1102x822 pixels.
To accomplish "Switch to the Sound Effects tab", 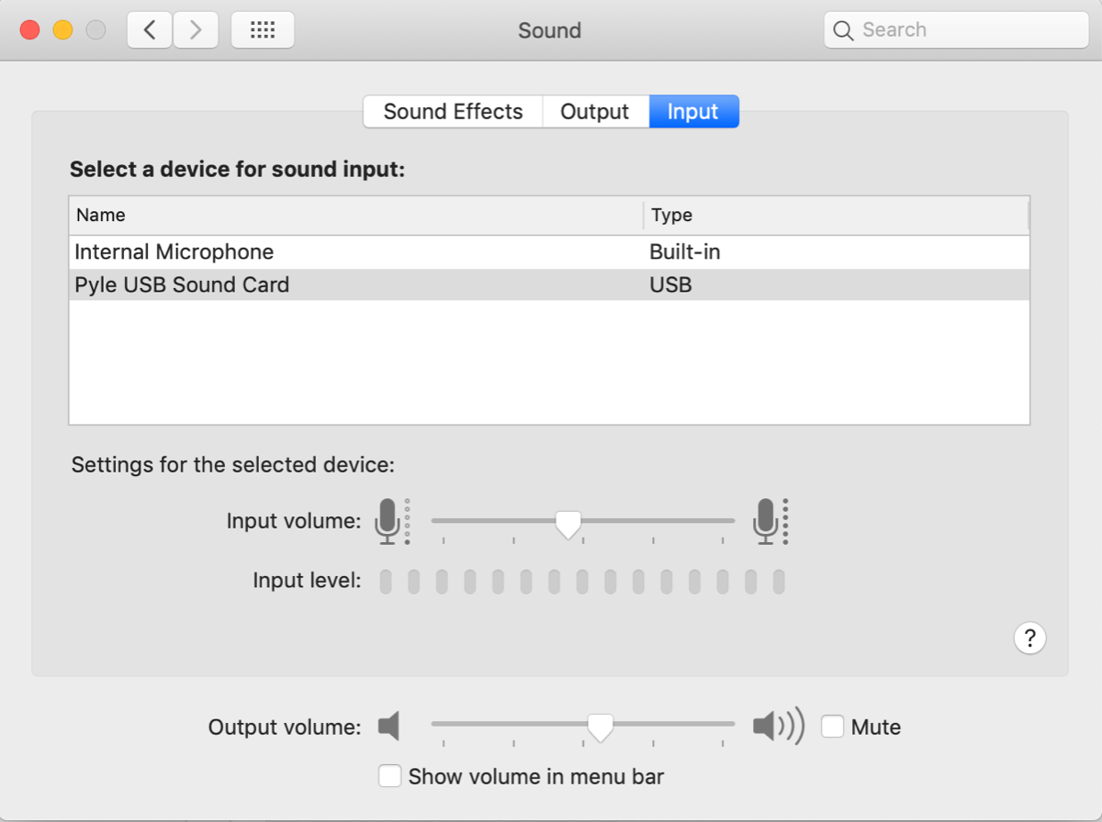I will (453, 112).
